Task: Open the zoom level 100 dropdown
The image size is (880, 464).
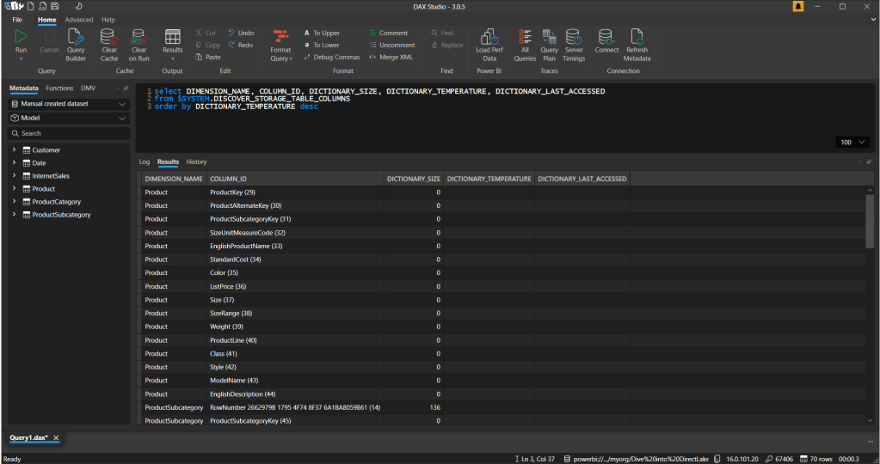Action: pos(852,142)
